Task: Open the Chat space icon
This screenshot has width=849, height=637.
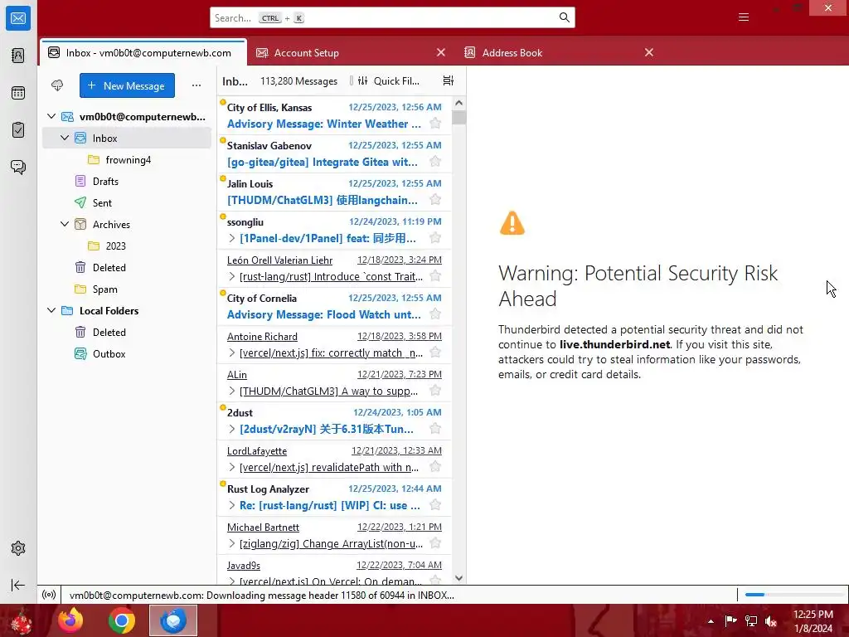Action: pos(18,167)
